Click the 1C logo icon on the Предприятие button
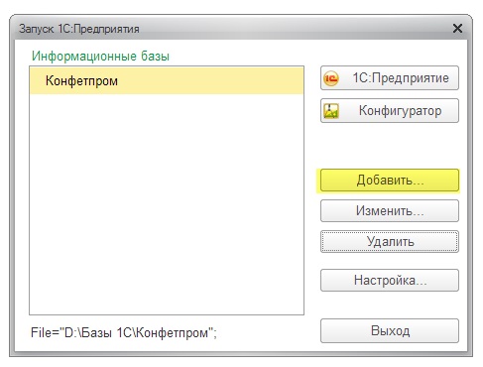The height and width of the screenshot is (367, 483). [x=331, y=78]
